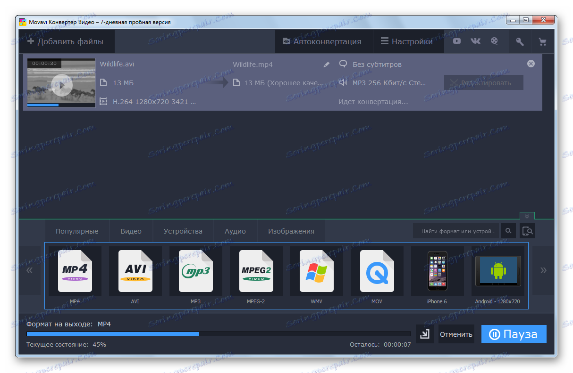
Task: Collapse the format panel with the chevron
Action: pos(527,216)
